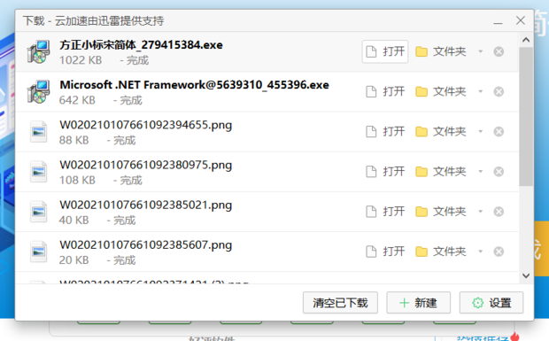Click scrollbar up arrow in download list
Screen dimensions: 549x341
(x=526, y=40)
